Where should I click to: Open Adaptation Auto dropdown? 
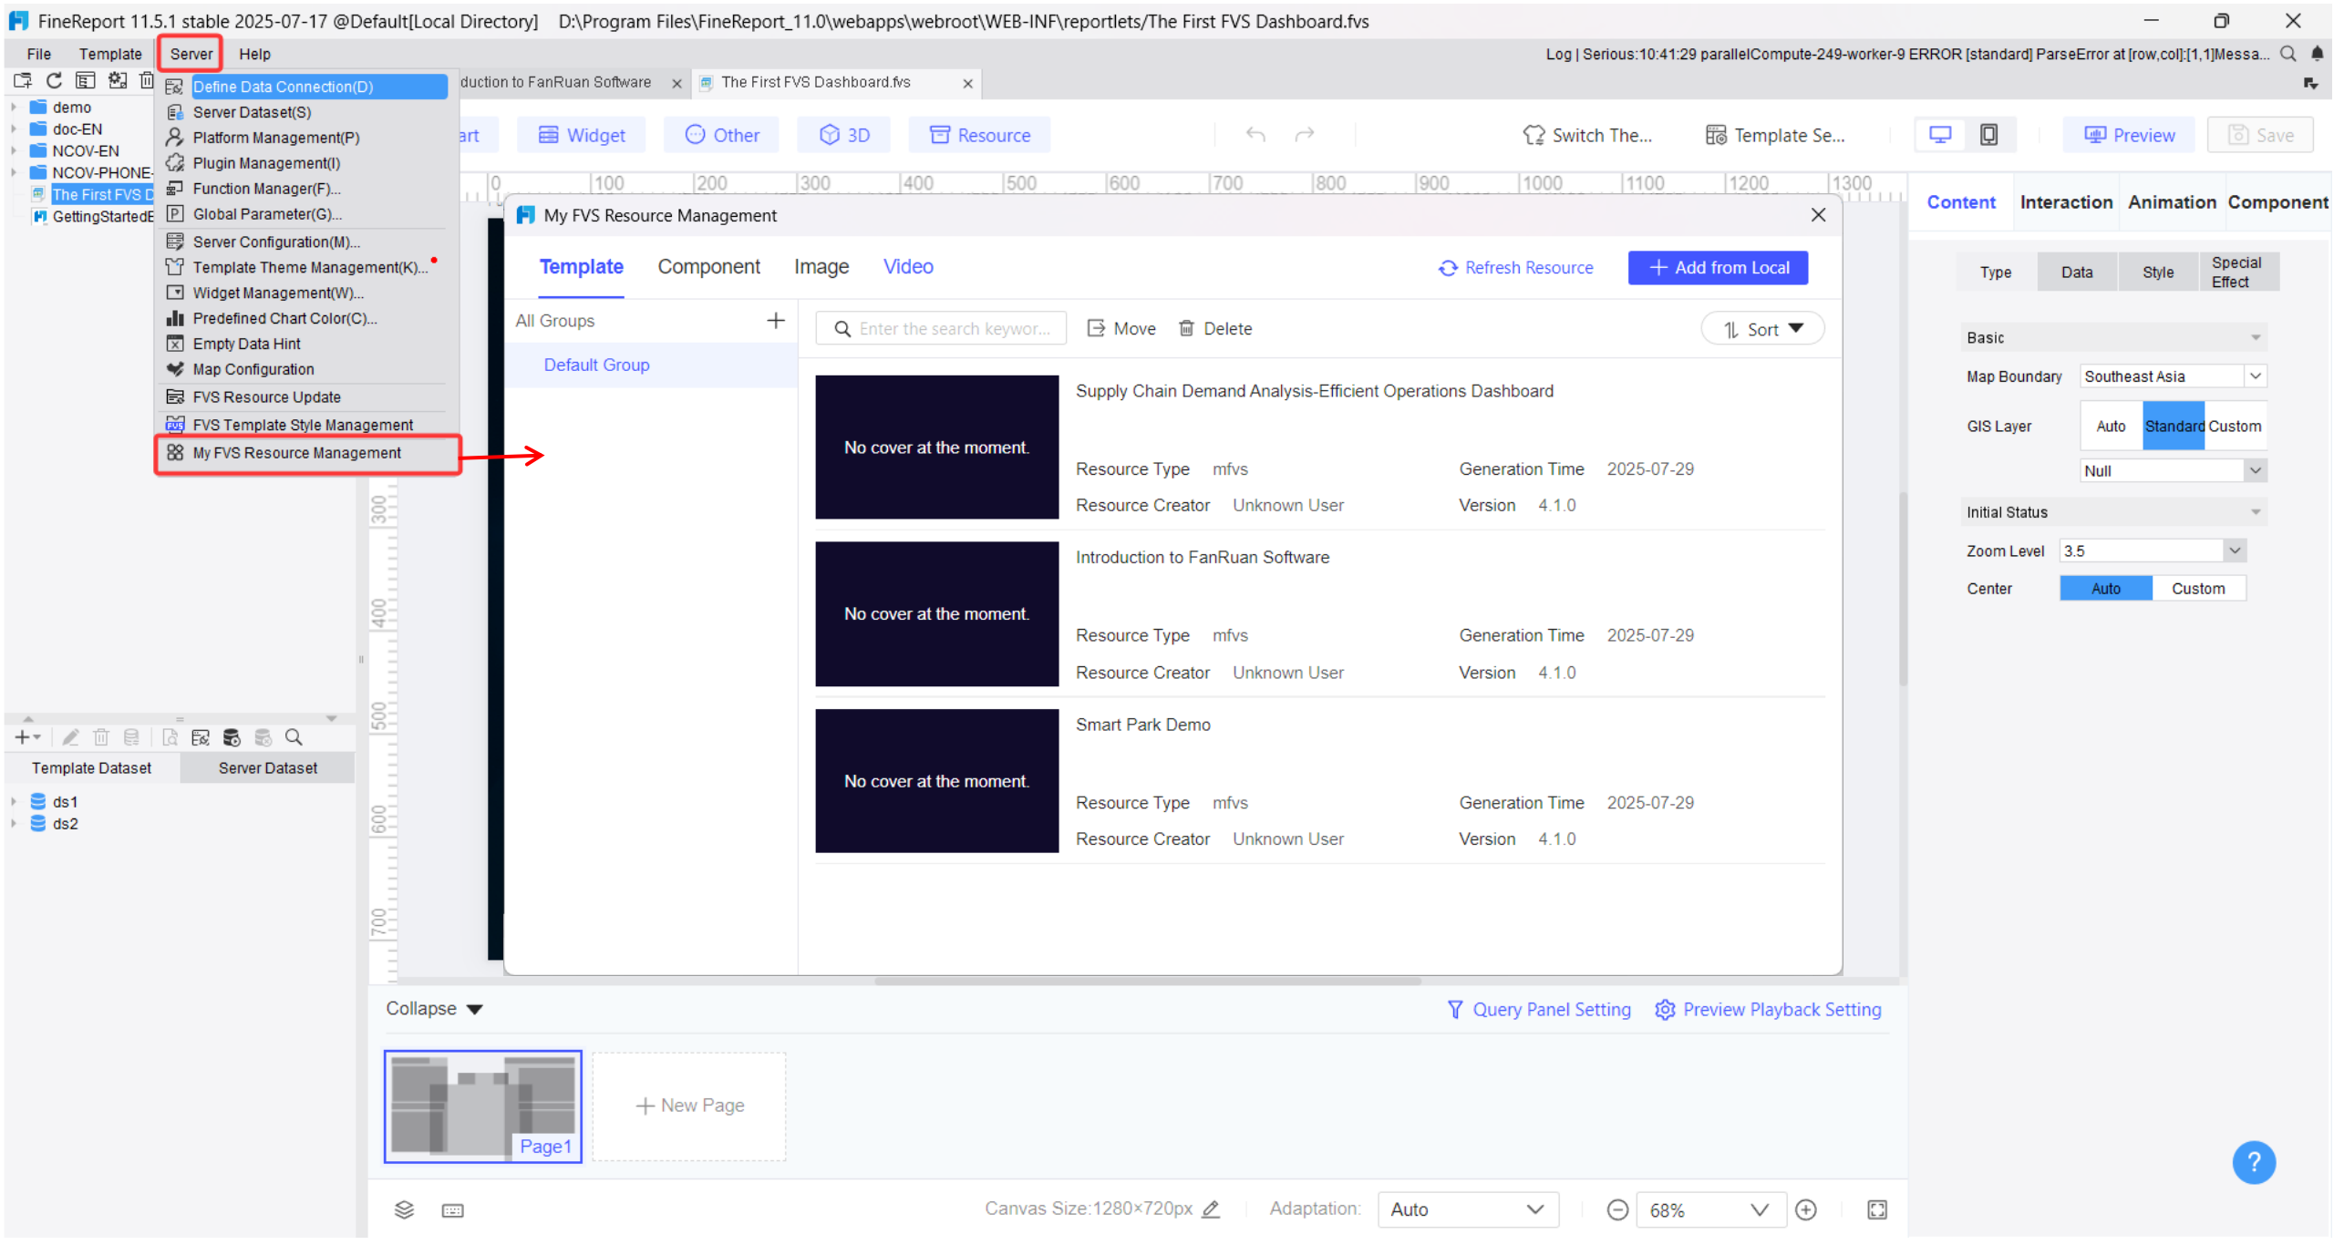point(1467,1209)
